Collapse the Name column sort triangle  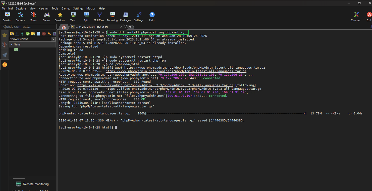click(11, 44)
